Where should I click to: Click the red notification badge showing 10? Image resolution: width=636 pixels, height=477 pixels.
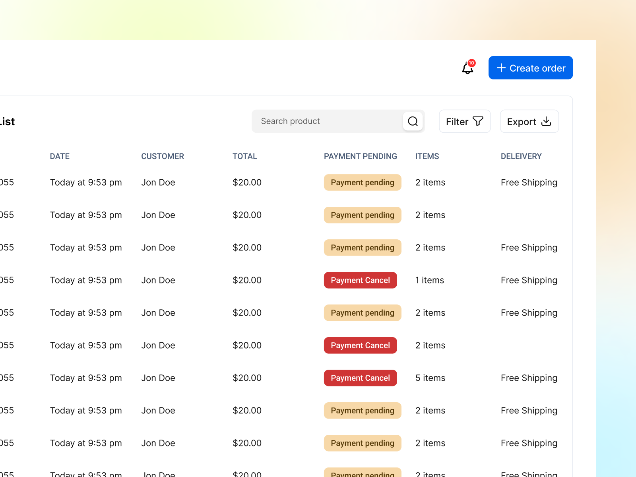pos(471,63)
